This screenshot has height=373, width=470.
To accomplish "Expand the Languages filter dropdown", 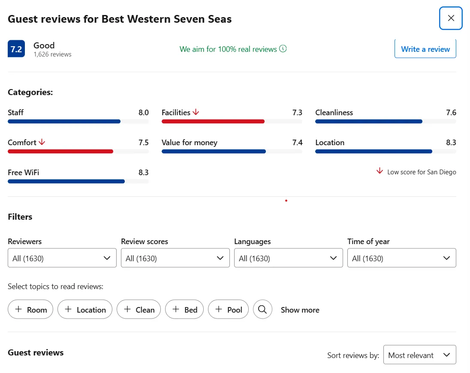I will click(288, 258).
